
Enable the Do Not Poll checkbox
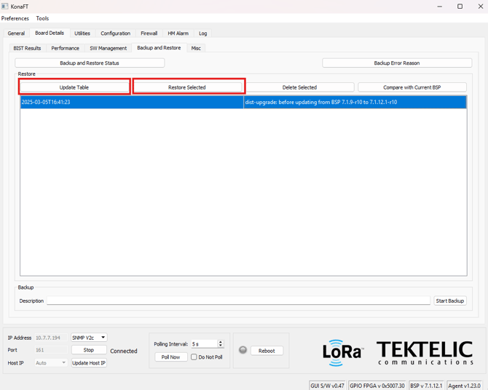194,357
